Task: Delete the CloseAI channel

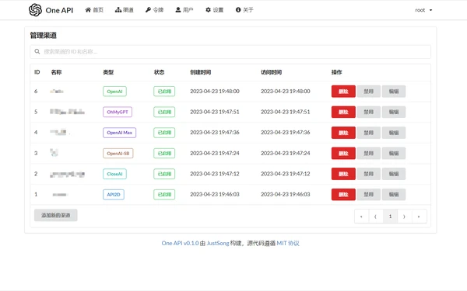Action: (x=343, y=174)
